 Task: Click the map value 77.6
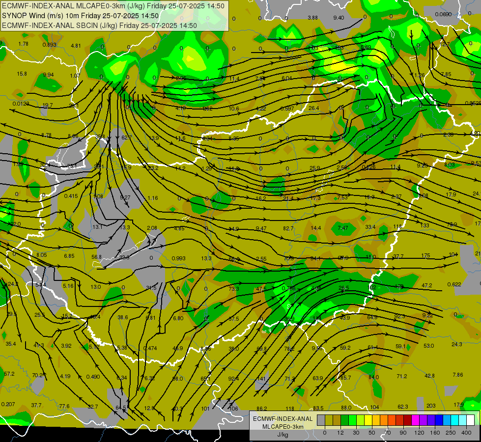click(64, 406)
